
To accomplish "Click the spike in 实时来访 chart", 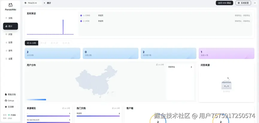I will click(63, 27).
